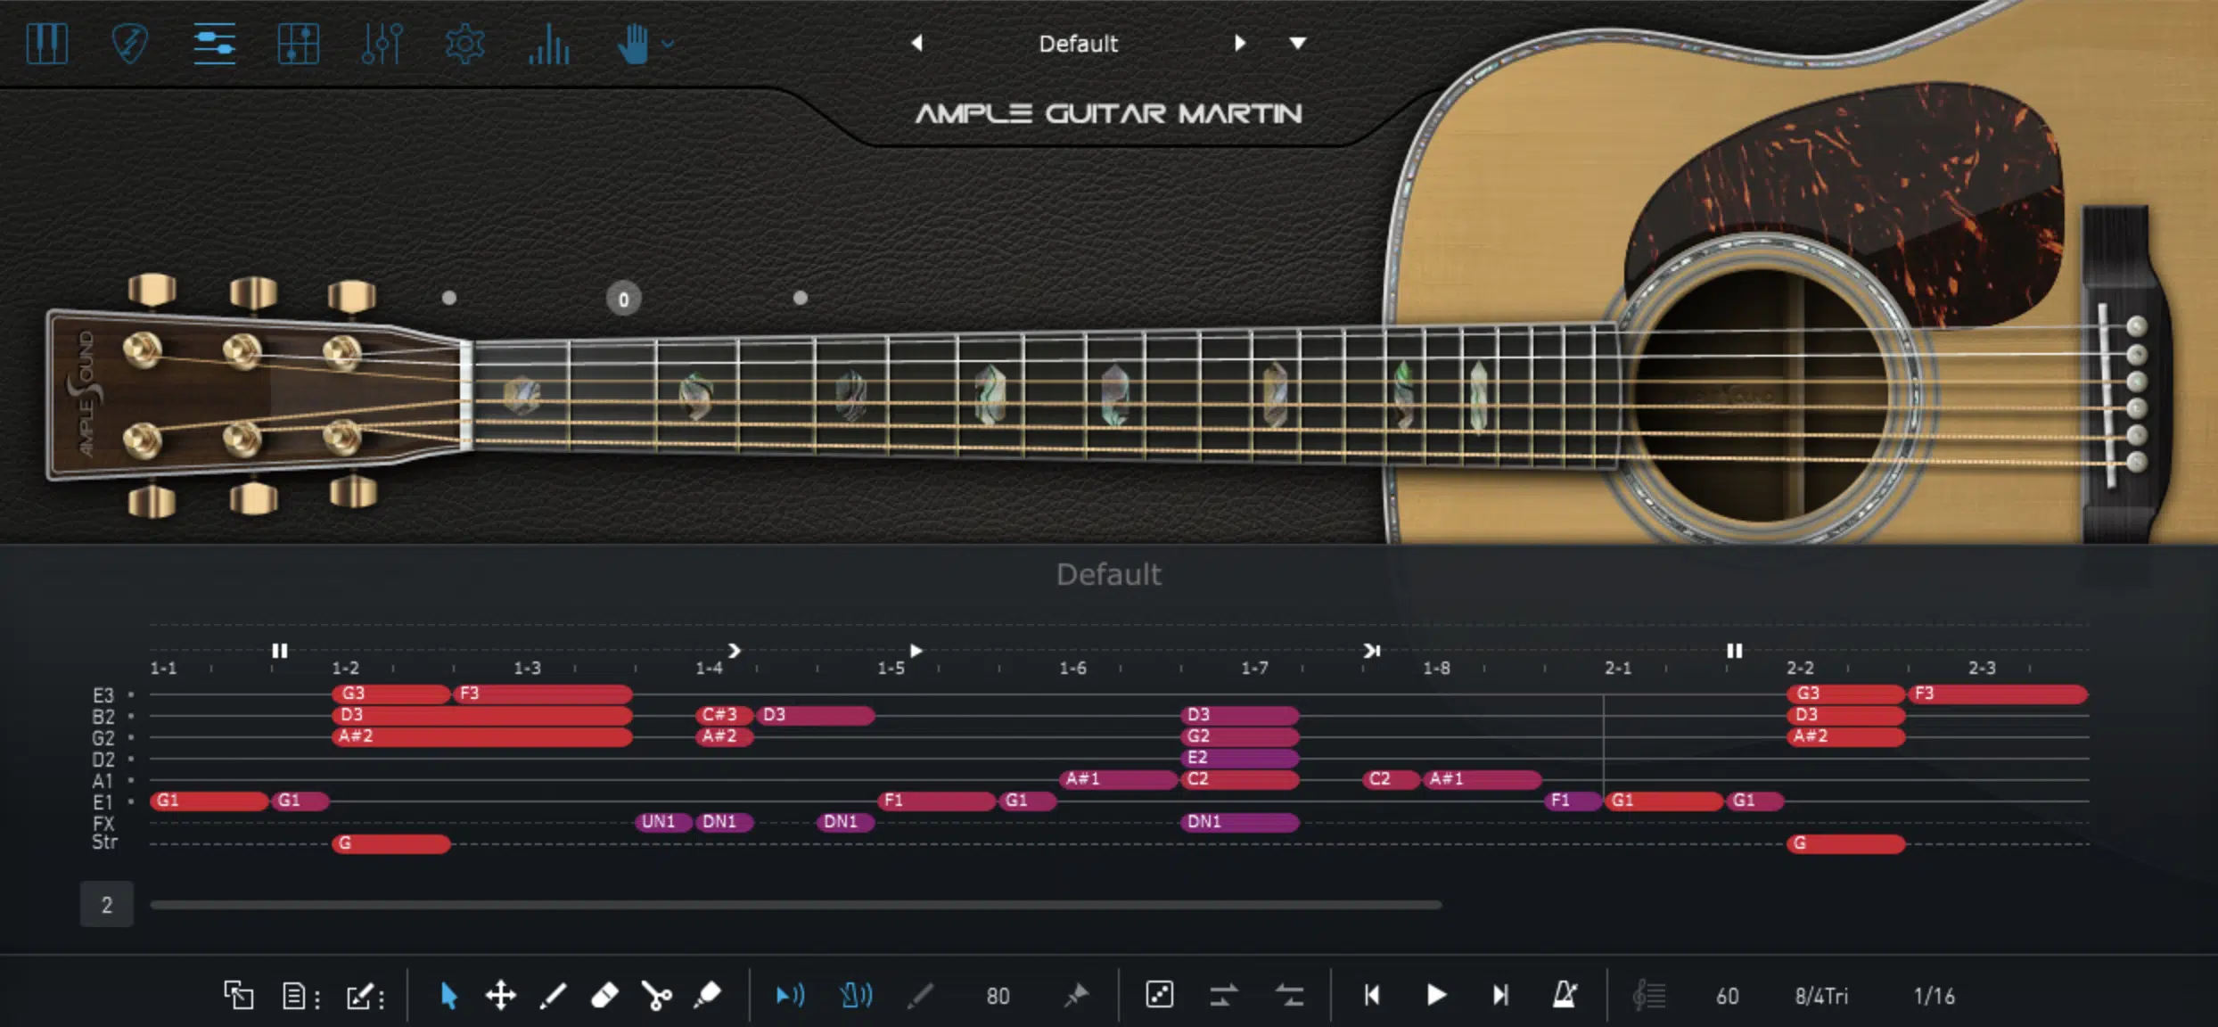The height and width of the screenshot is (1027, 2218).
Task: Select the eraser tool
Action: tap(604, 995)
